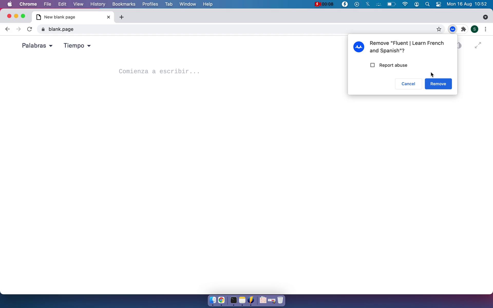Reload the blank.page tab
The width and height of the screenshot is (493, 308).
point(30,29)
